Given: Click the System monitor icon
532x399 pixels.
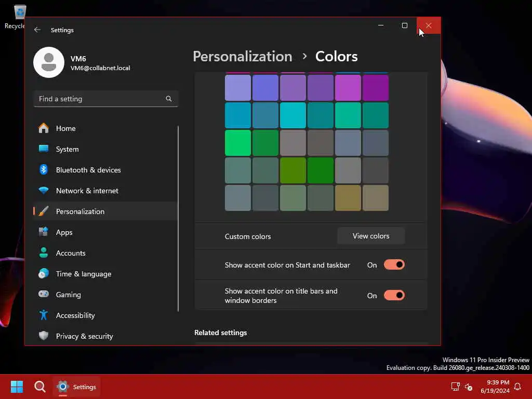Looking at the screenshot, I should coord(44,149).
